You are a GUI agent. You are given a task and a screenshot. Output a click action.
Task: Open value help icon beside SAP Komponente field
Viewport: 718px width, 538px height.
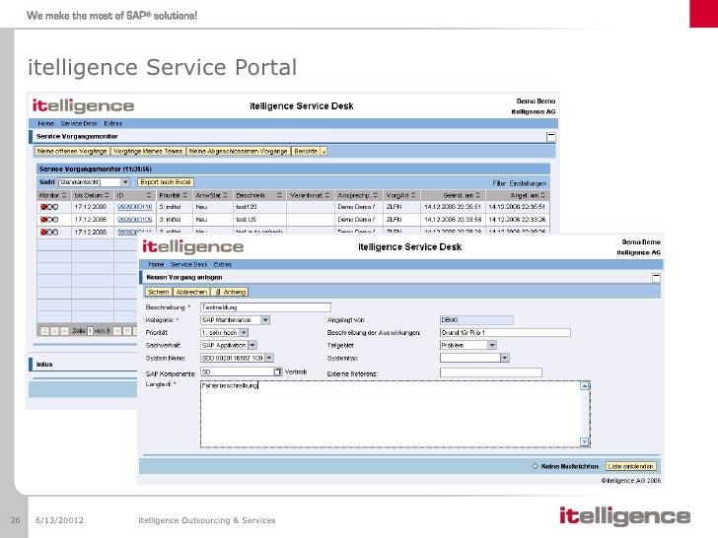(x=277, y=371)
